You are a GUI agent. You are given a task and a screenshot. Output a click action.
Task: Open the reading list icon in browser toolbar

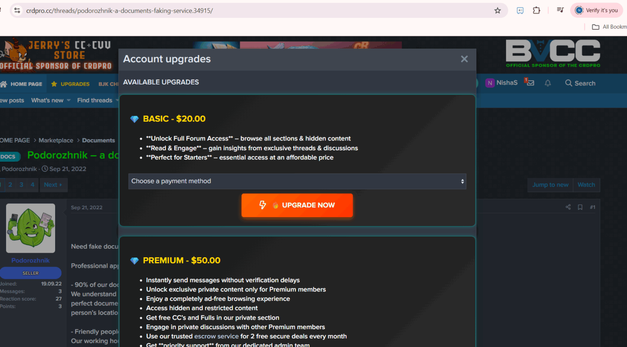point(520,10)
